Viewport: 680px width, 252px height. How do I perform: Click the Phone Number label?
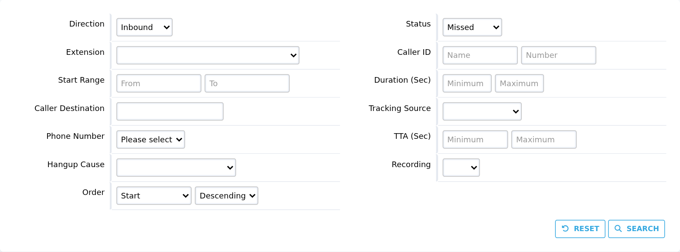[75, 136]
